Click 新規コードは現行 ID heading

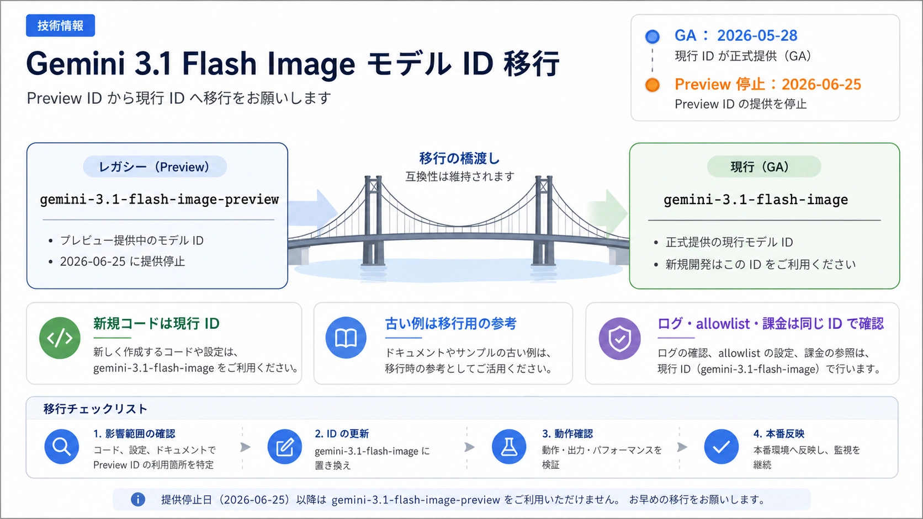click(x=156, y=323)
